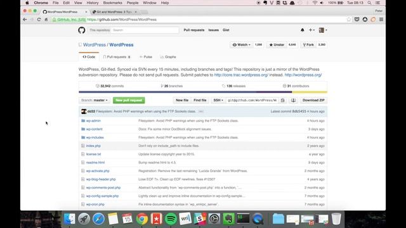Copy clone URL to clipboard icon
The height and width of the screenshot is (228, 406).
point(283,100)
